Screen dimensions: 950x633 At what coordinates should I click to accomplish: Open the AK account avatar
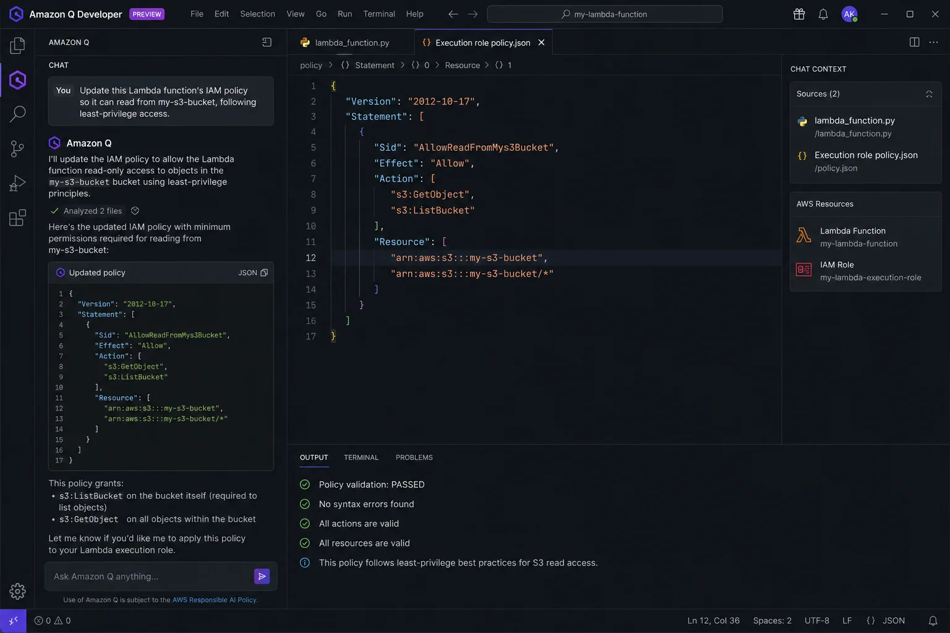click(x=850, y=14)
